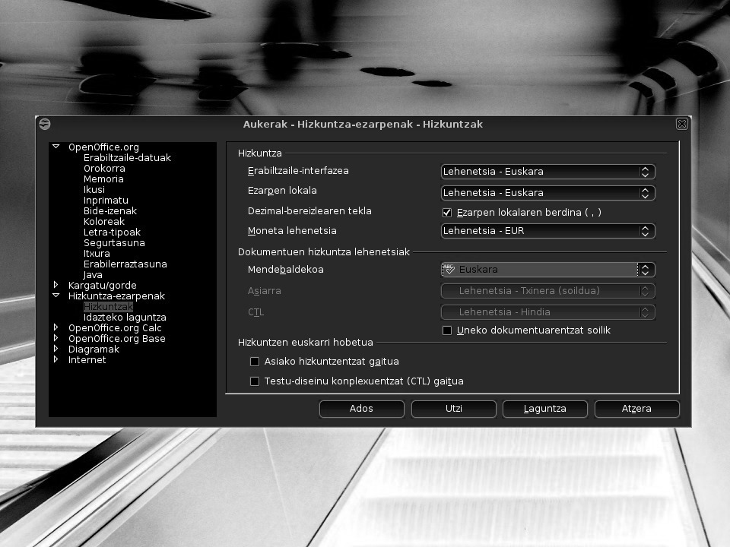
Task: Expand the Diagramak tree node
Action: (x=56, y=349)
